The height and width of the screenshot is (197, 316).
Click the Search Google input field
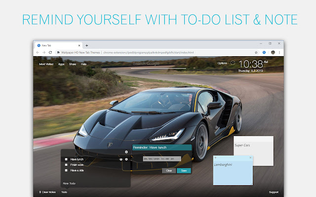(158, 65)
